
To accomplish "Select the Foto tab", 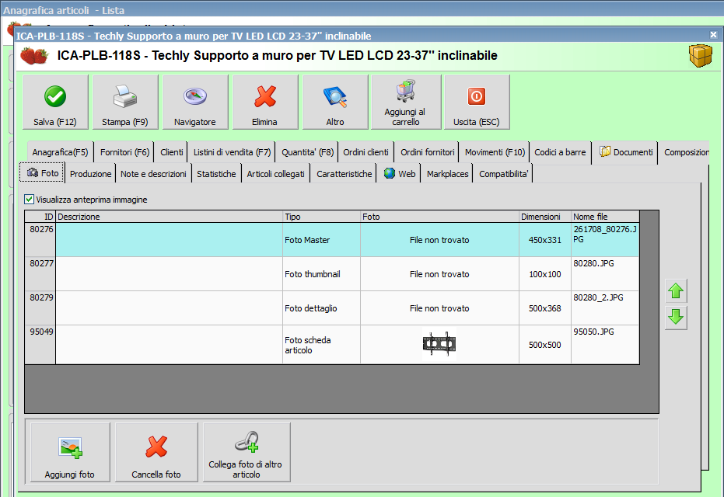I will pyautogui.click(x=42, y=173).
